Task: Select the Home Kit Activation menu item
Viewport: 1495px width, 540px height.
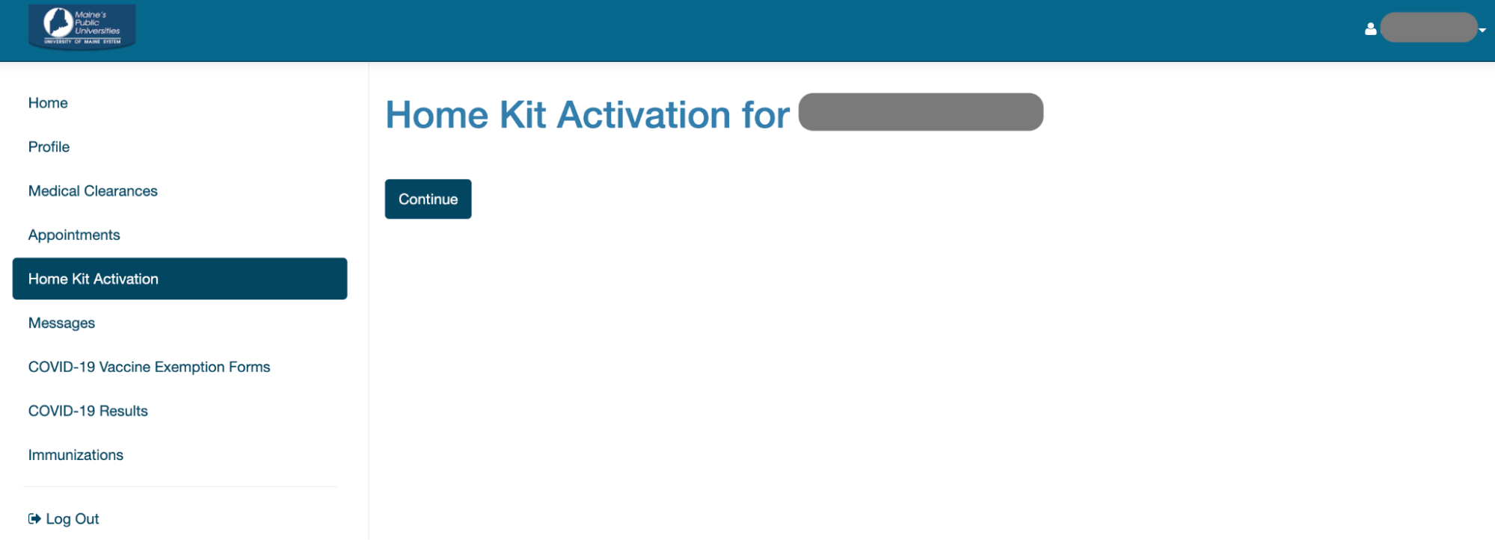Action: click(179, 279)
